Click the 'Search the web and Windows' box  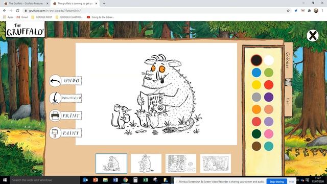44,180
